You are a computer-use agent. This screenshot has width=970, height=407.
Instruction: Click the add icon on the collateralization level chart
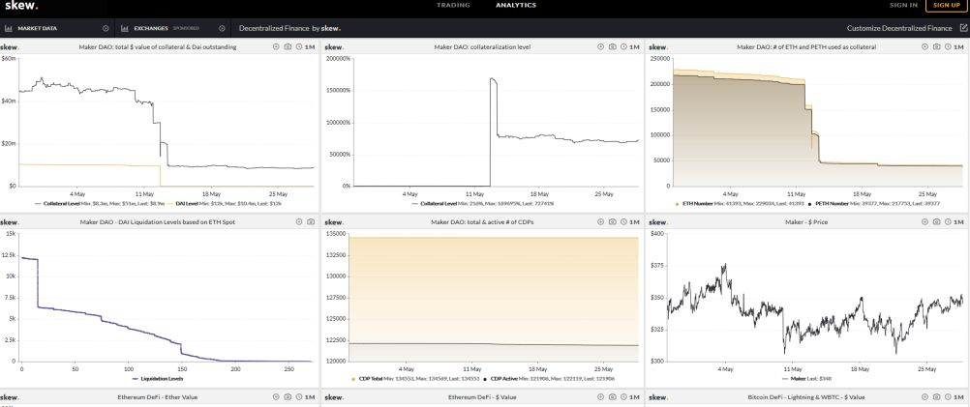point(600,47)
